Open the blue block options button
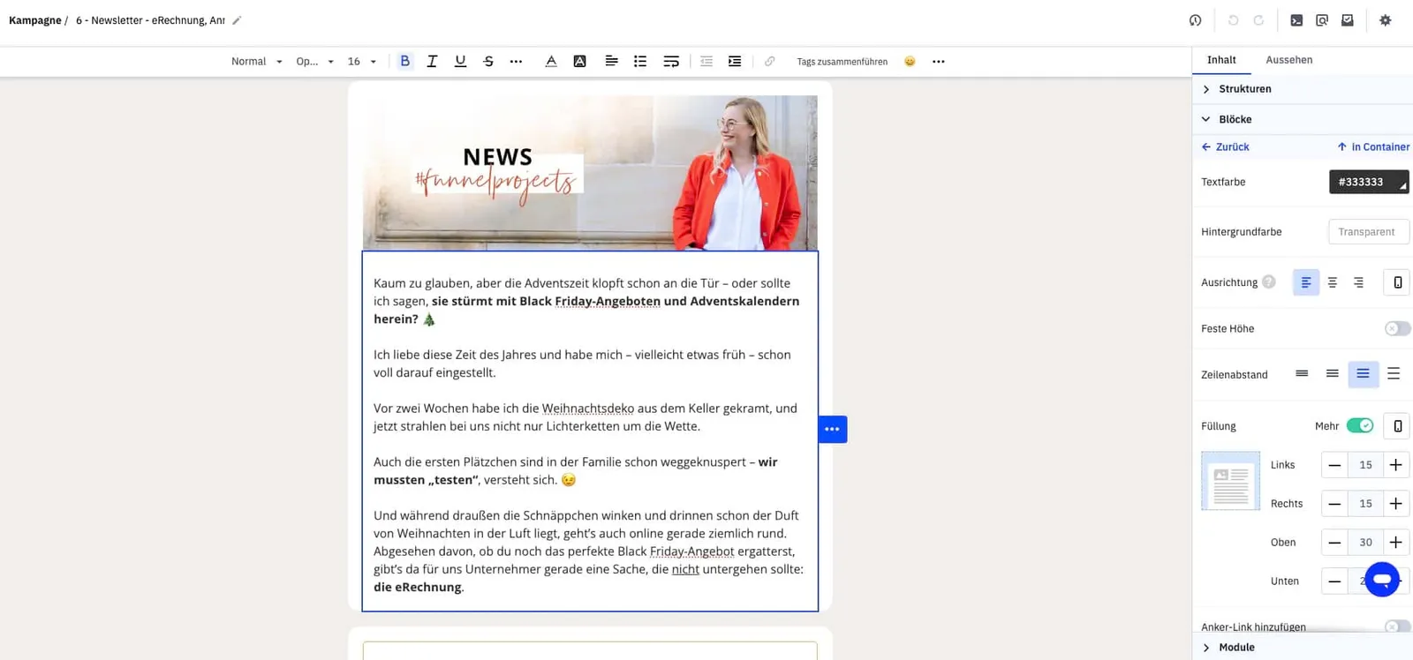 [832, 429]
